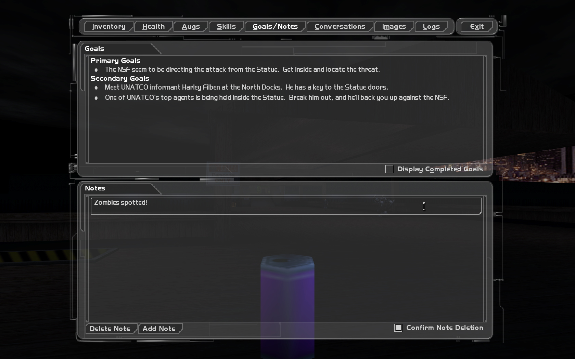Toggle the Confirm Note Deletion checkbox
The height and width of the screenshot is (359, 575).
[398, 328]
